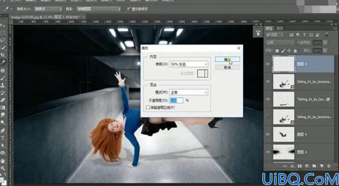
Task: Toggle visibility of 图层 5 layer
Action: point(268,64)
